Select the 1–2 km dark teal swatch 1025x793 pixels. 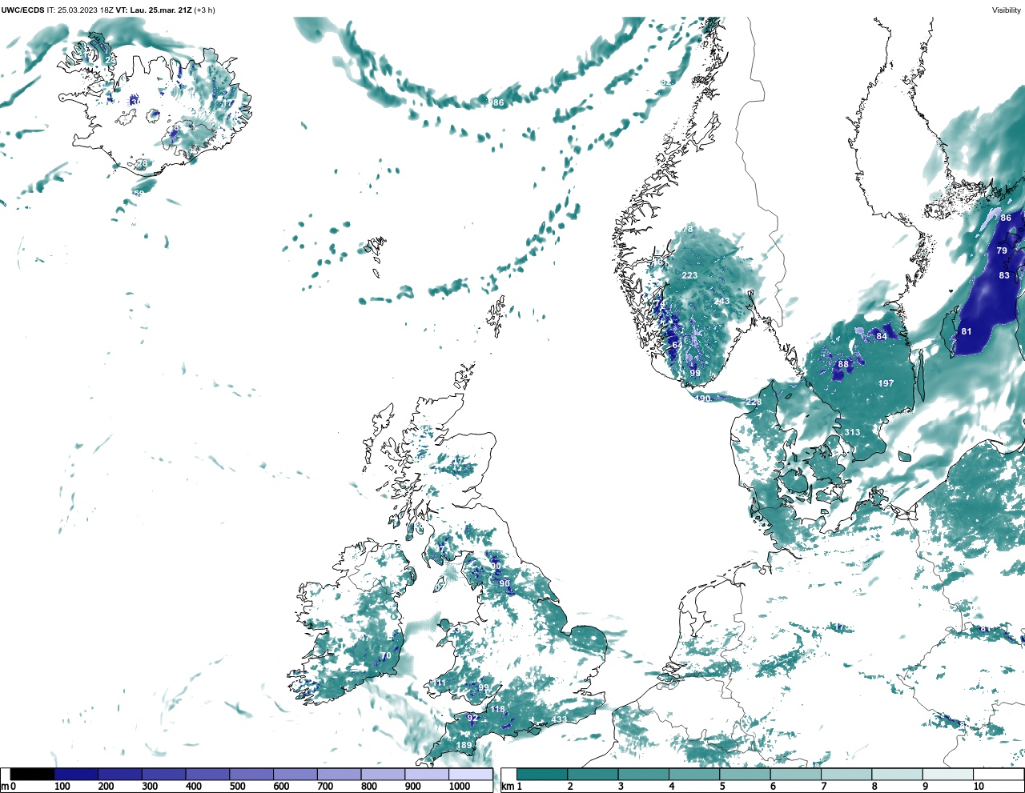click(542, 775)
